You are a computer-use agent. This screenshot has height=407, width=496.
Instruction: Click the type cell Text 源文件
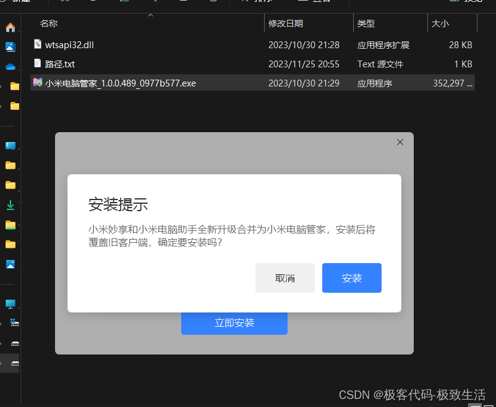click(x=380, y=64)
